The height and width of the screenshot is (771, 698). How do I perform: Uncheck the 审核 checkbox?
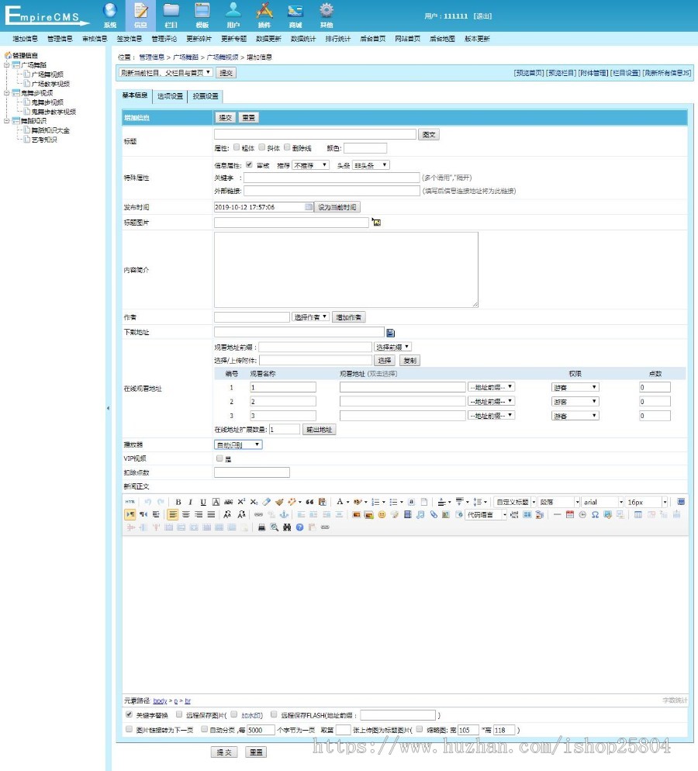coord(249,164)
